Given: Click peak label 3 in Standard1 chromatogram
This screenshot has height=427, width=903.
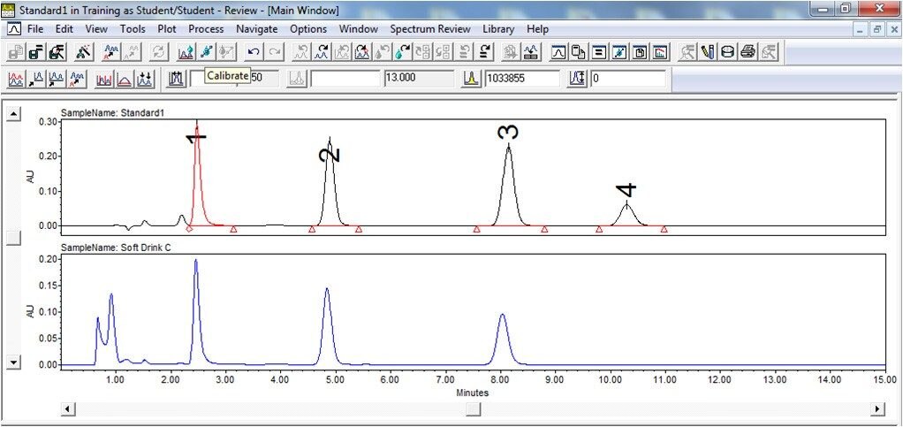Looking at the screenshot, I should point(508,132).
